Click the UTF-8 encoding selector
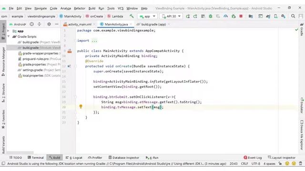 (x=256, y=163)
